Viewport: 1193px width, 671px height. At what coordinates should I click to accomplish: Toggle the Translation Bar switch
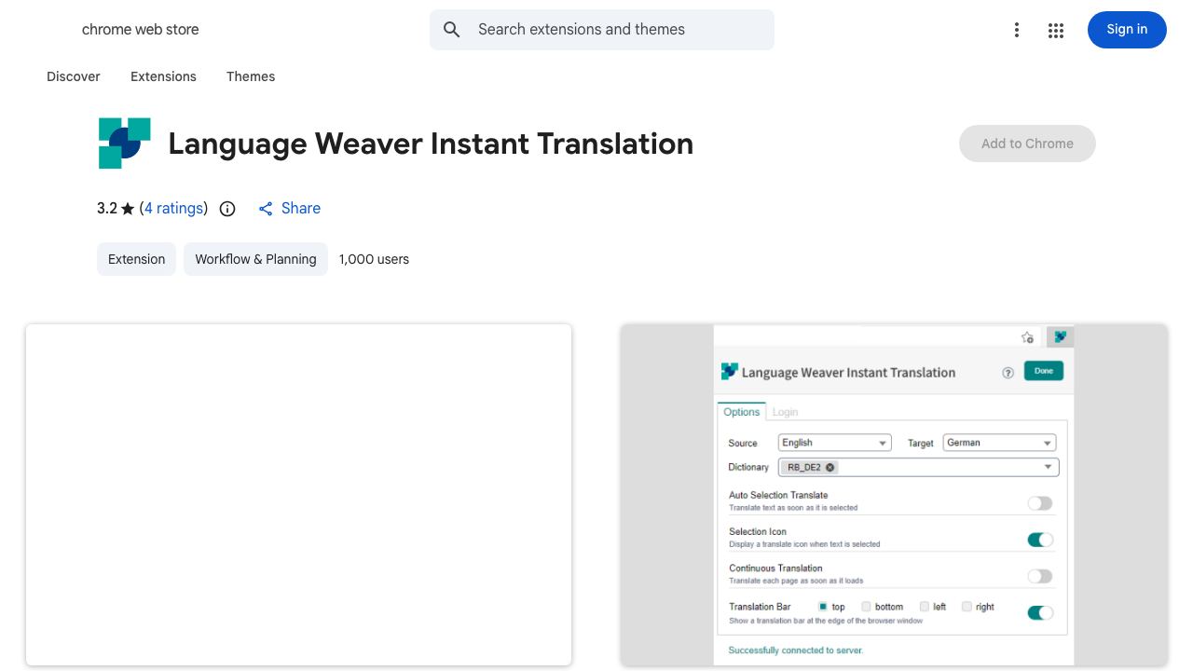click(1040, 612)
